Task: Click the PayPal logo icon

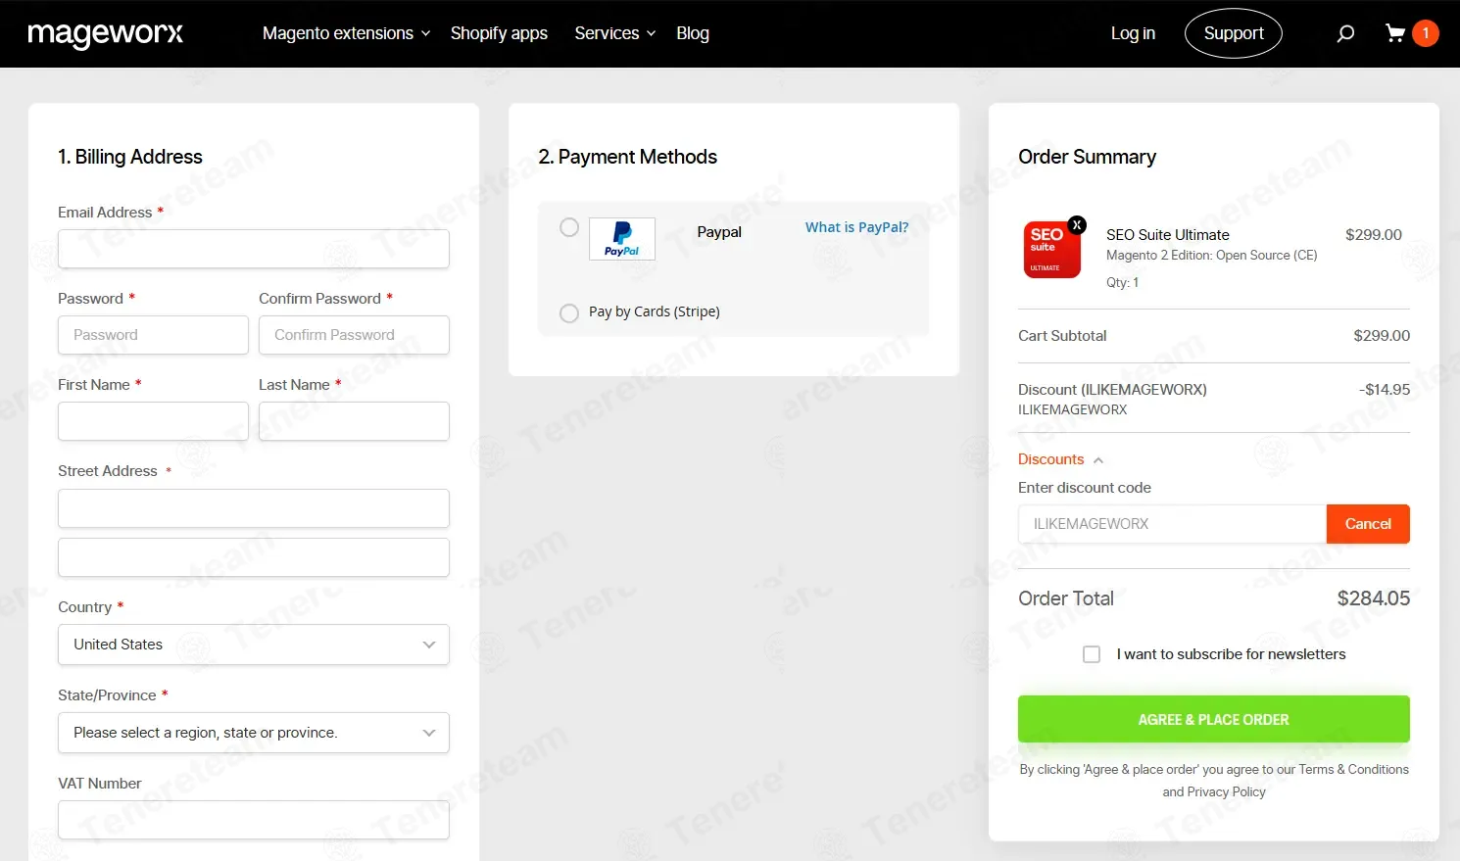Action: 622,239
